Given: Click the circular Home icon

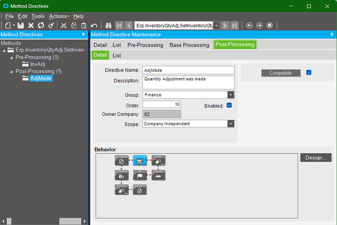Looking at the screenshot, I should (270, 25).
